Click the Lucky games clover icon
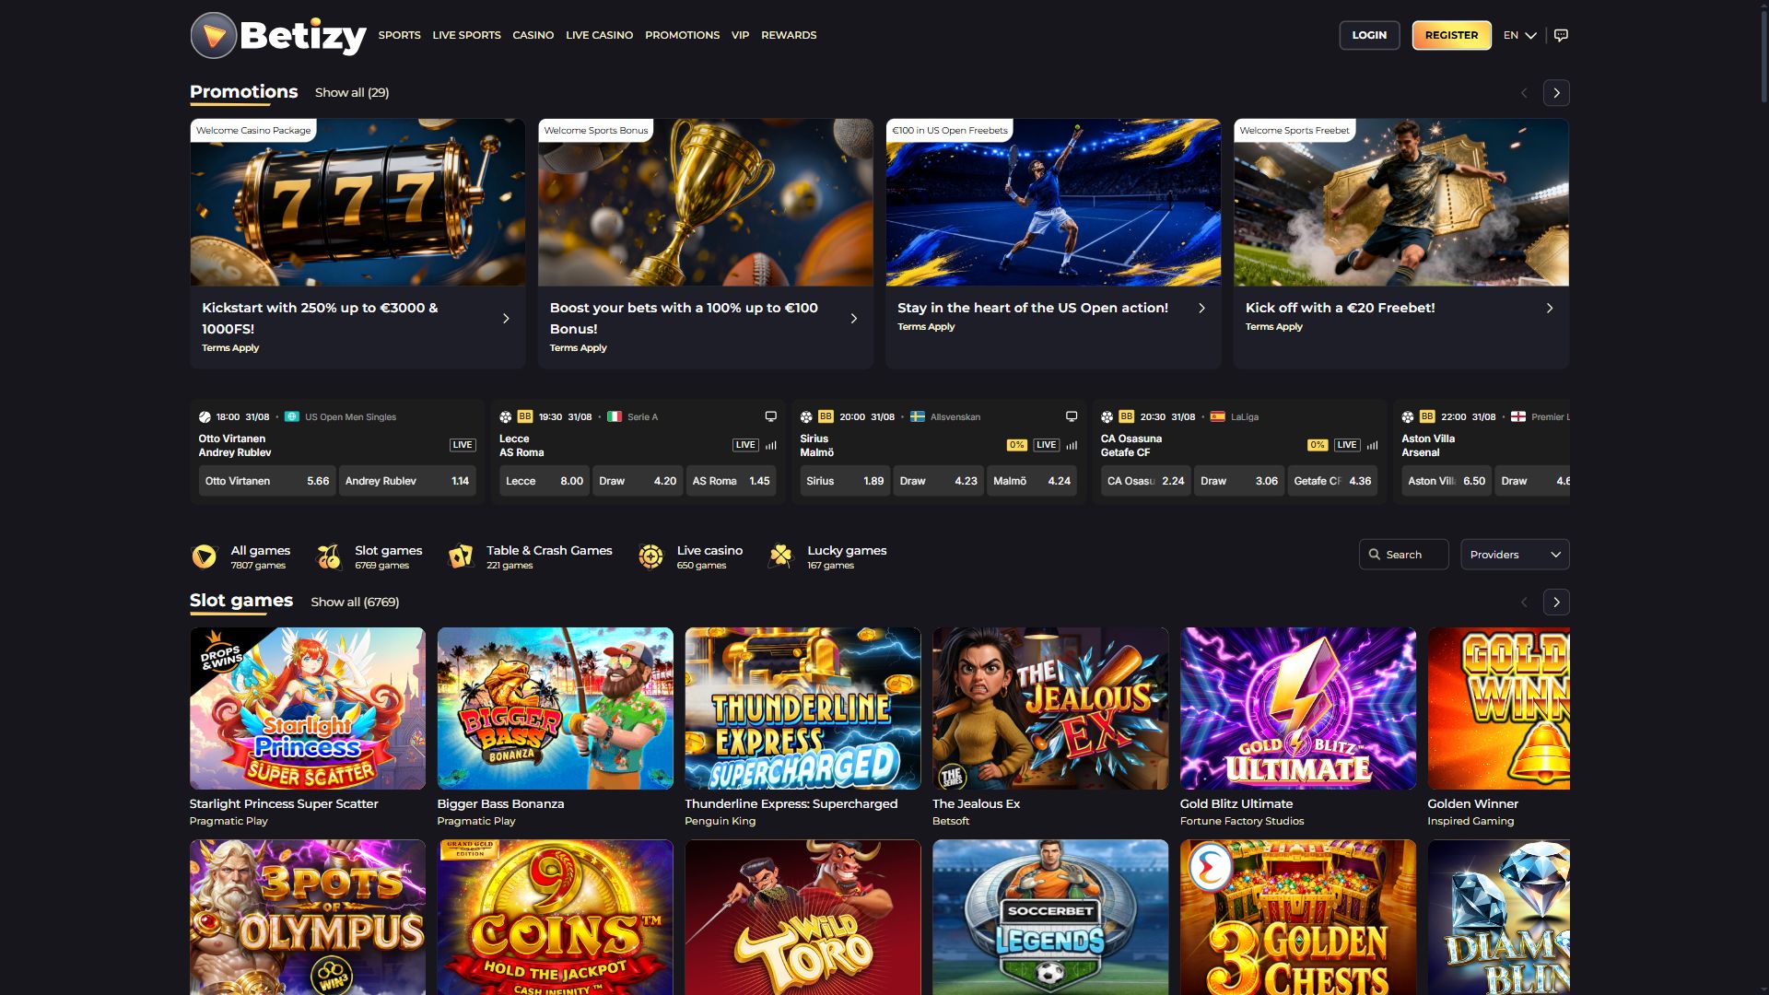 pyautogui.click(x=781, y=556)
